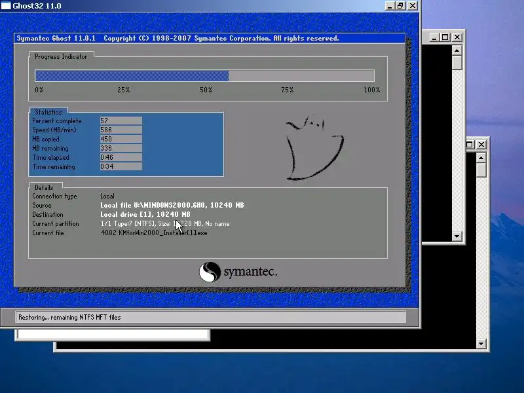The image size is (524, 393).
Task: Close the lower background console window
Action: coord(481,144)
